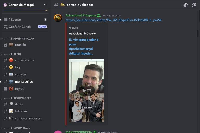Open the faq channel

[25, 67]
